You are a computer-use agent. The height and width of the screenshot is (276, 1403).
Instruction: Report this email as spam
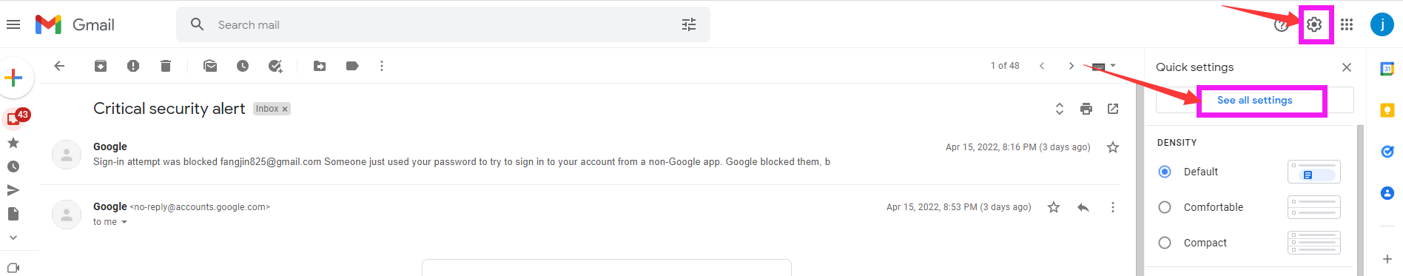(133, 66)
